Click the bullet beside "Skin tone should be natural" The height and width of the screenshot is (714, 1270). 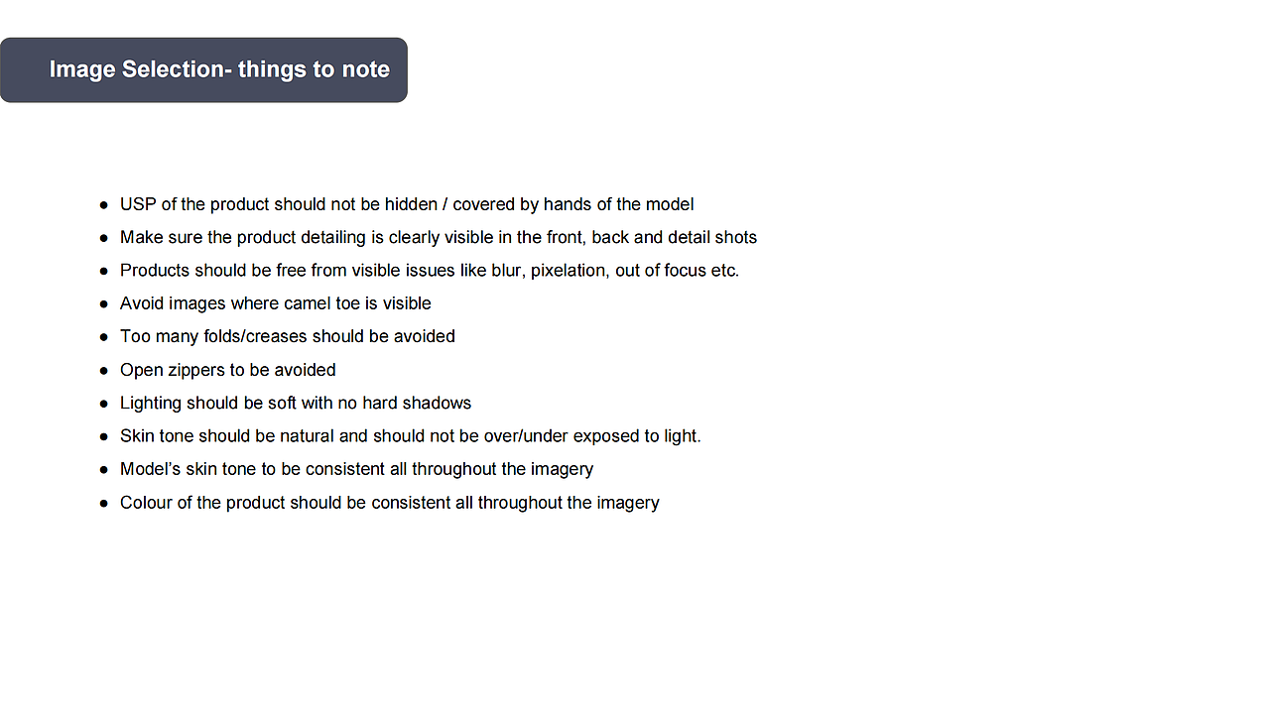pyautogui.click(x=104, y=437)
